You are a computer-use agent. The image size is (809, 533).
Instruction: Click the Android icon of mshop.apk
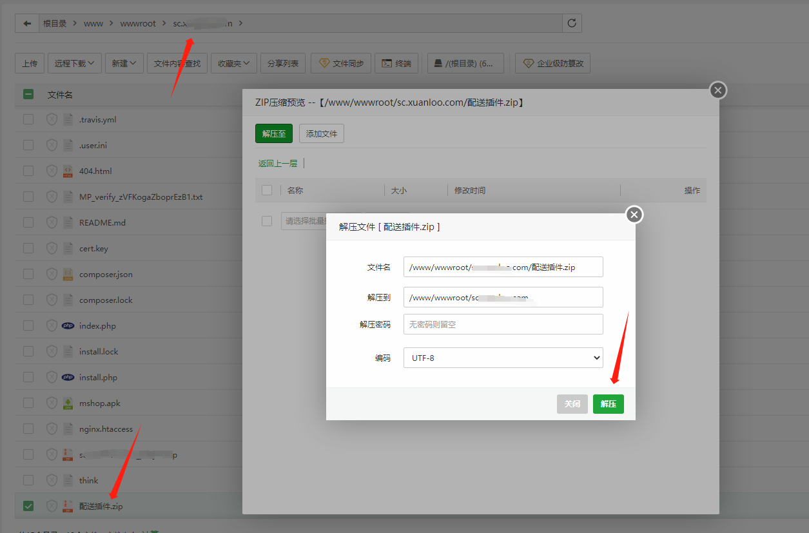coord(68,403)
